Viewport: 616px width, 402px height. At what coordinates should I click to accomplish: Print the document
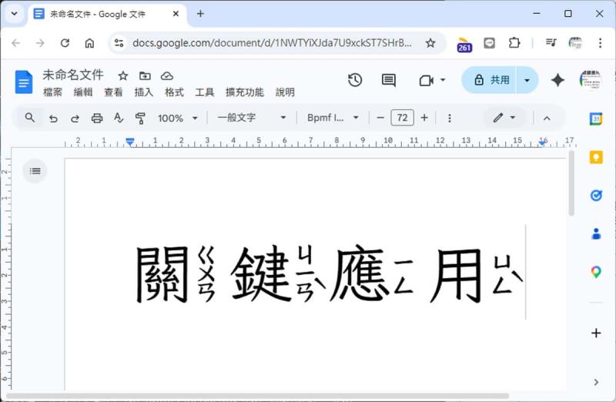[97, 118]
